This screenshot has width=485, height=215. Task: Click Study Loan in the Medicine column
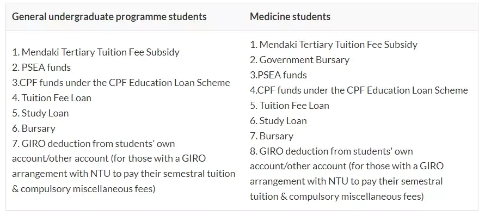[278, 121]
